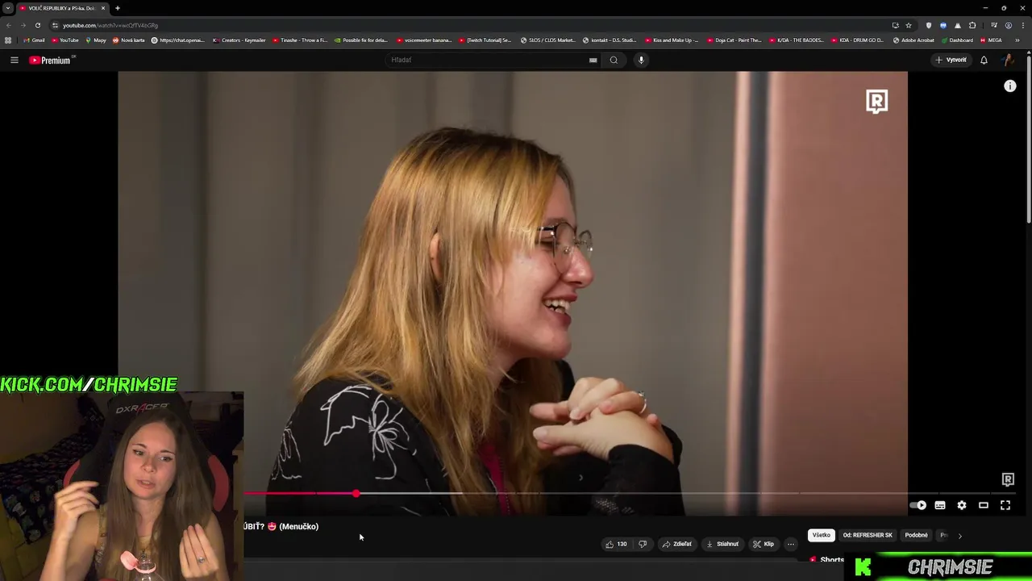Open the account avatar menu

[x=1008, y=60]
